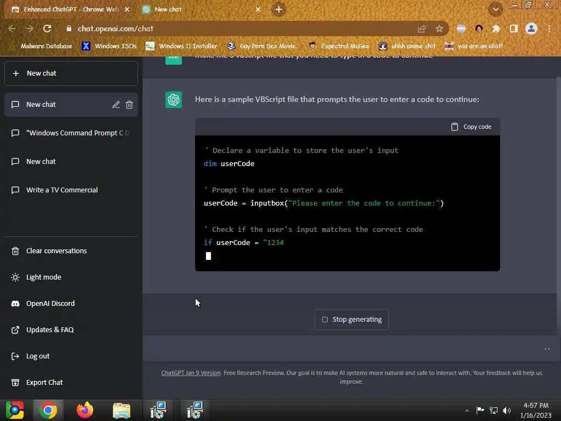Stop generating the response
The image size is (561, 421).
tap(352, 320)
